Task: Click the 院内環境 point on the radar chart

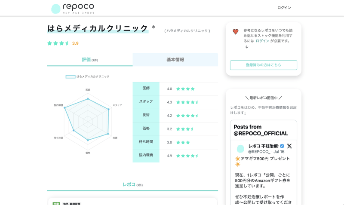Action: click(x=65, y=107)
